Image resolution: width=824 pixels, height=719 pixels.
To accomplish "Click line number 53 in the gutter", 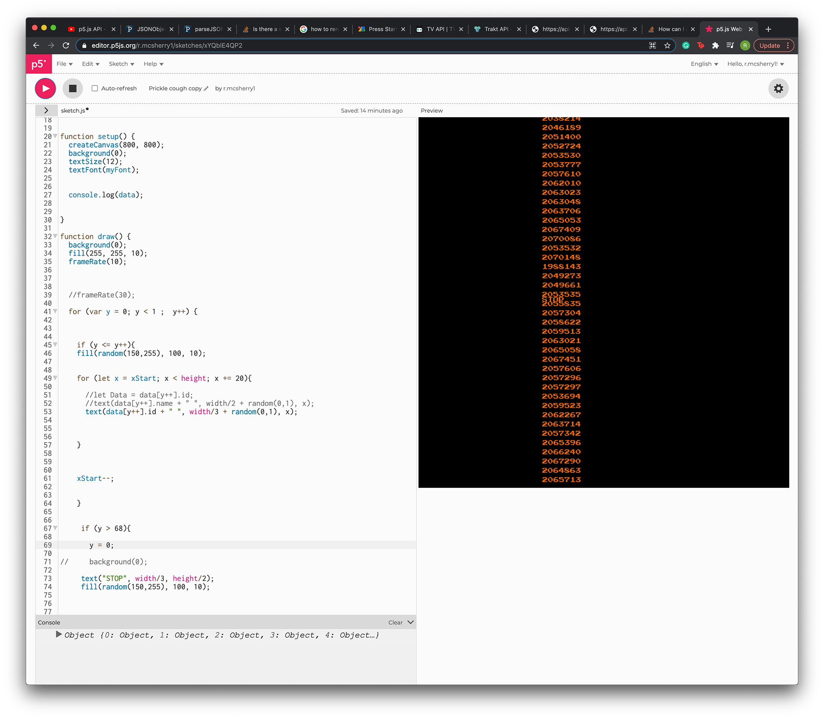I will (x=47, y=412).
